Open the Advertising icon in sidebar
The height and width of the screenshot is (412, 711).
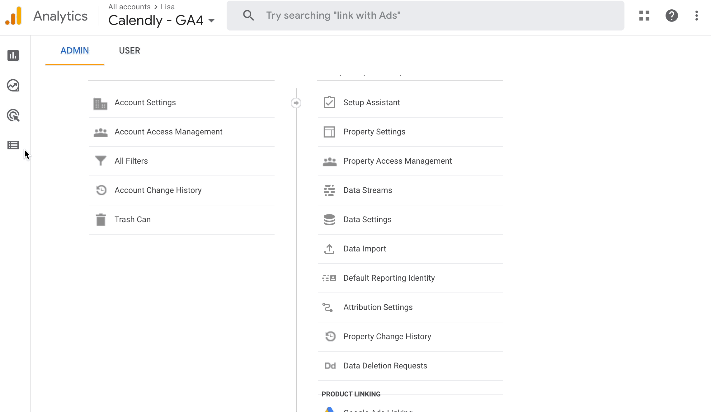tap(13, 115)
